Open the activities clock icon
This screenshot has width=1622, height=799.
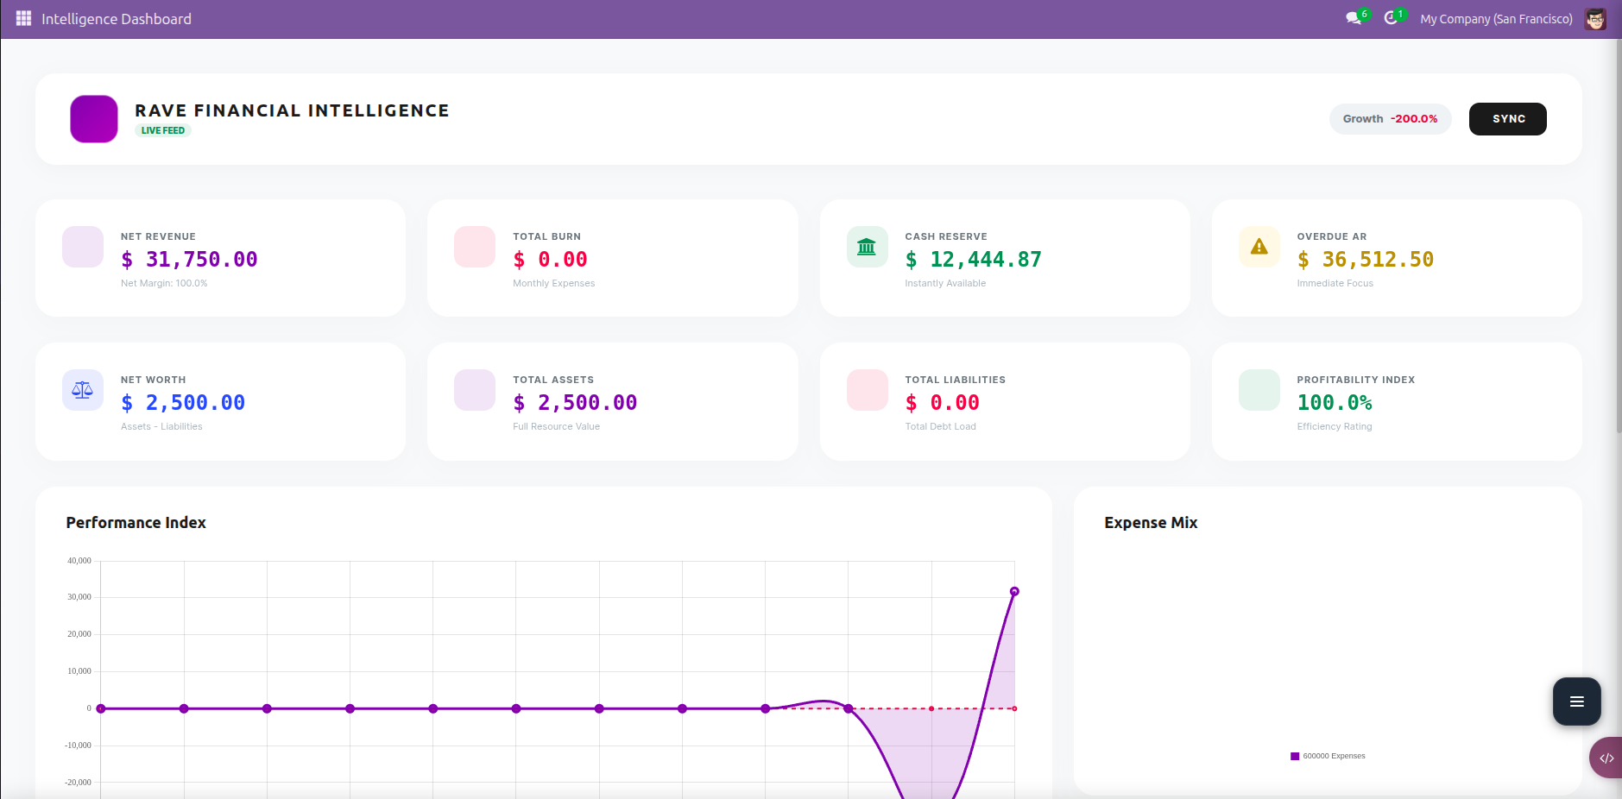pos(1391,18)
